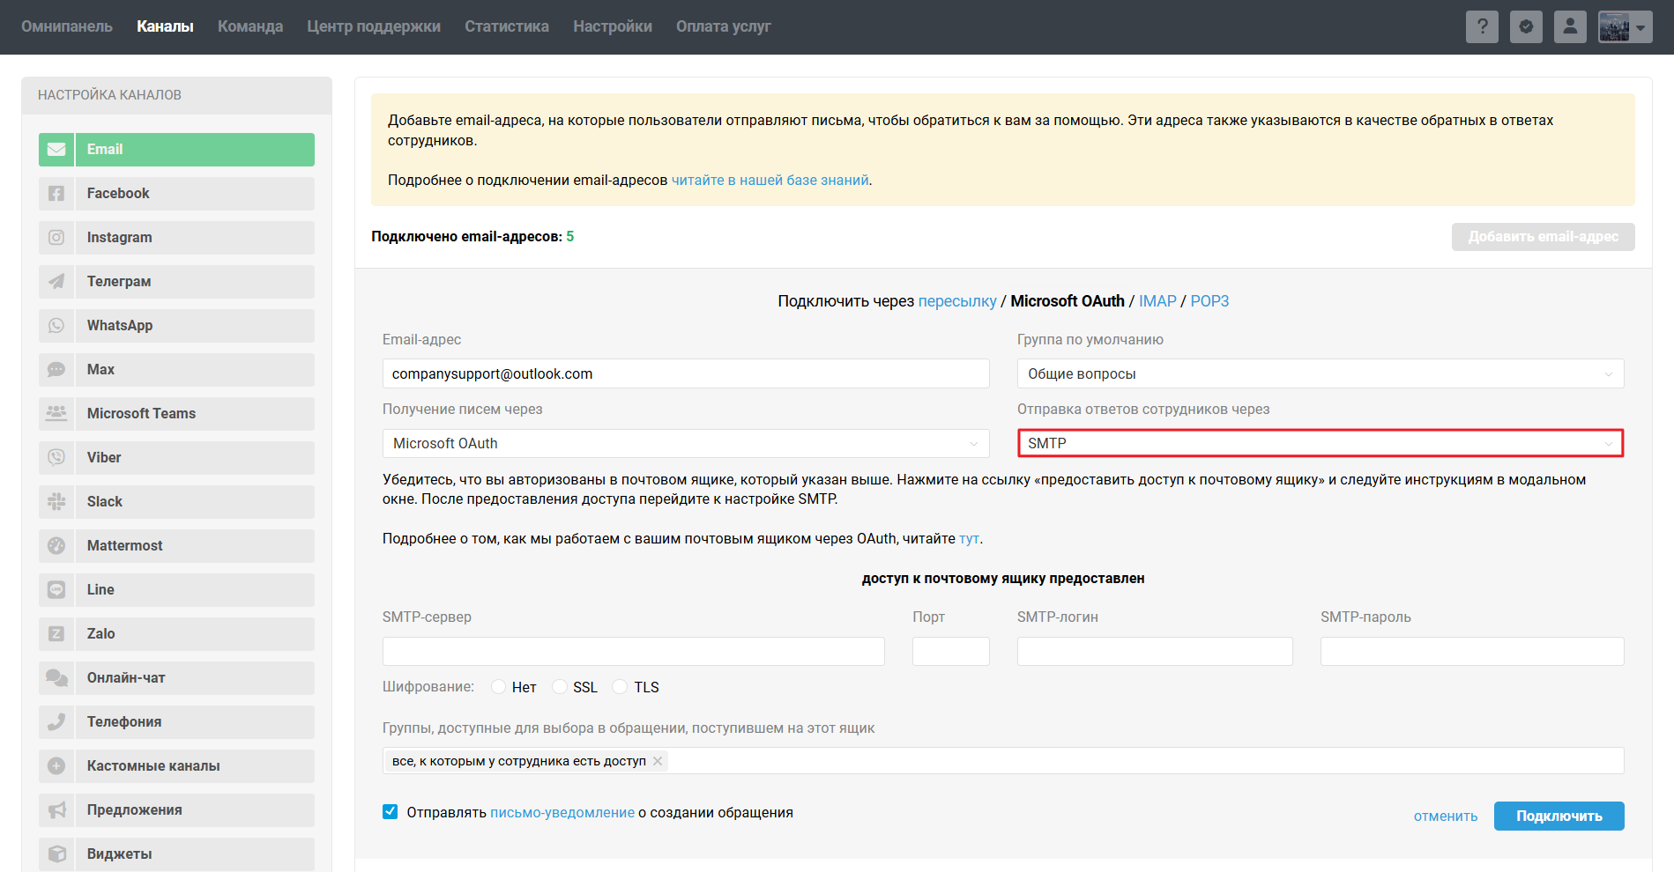
Task: Open the Facebook channel icon
Action: pyautogui.click(x=56, y=194)
